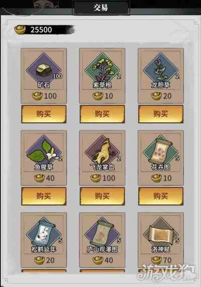Buy 矿石 with the 购买 button
The height and width of the screenshot is (287, 201).
(44, 114)
